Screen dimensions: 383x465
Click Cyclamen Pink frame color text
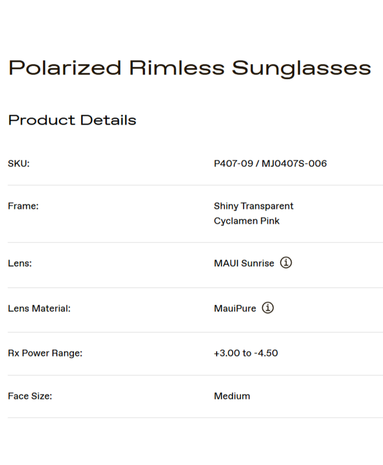[x=247, y=221]
